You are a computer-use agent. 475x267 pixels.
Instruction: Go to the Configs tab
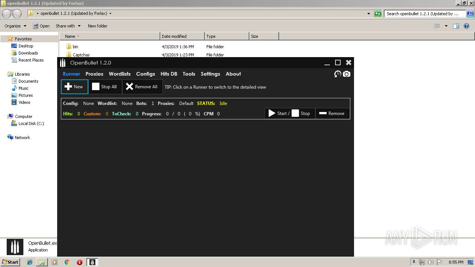click(145, 74)
